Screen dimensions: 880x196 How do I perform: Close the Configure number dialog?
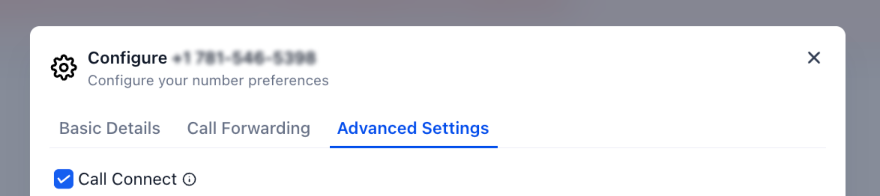click(x=814, y=58)
